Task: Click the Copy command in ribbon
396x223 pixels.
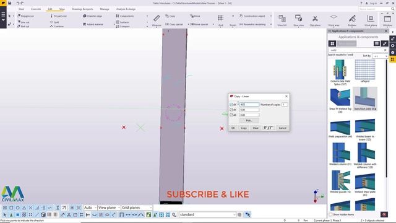Action: pyautogui.click(x=170, y=16)
